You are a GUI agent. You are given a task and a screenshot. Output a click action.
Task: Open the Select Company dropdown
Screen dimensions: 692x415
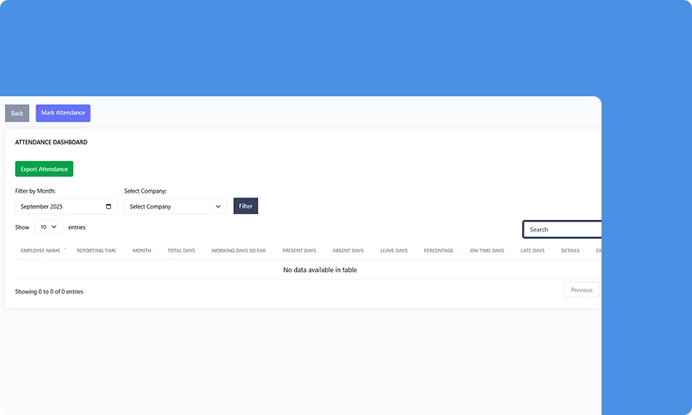pyautogui.click(x=175, y=207)
